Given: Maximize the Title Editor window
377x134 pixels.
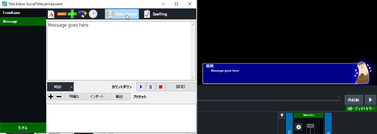Looking at the screenshot, I should [x=176, y=4].
